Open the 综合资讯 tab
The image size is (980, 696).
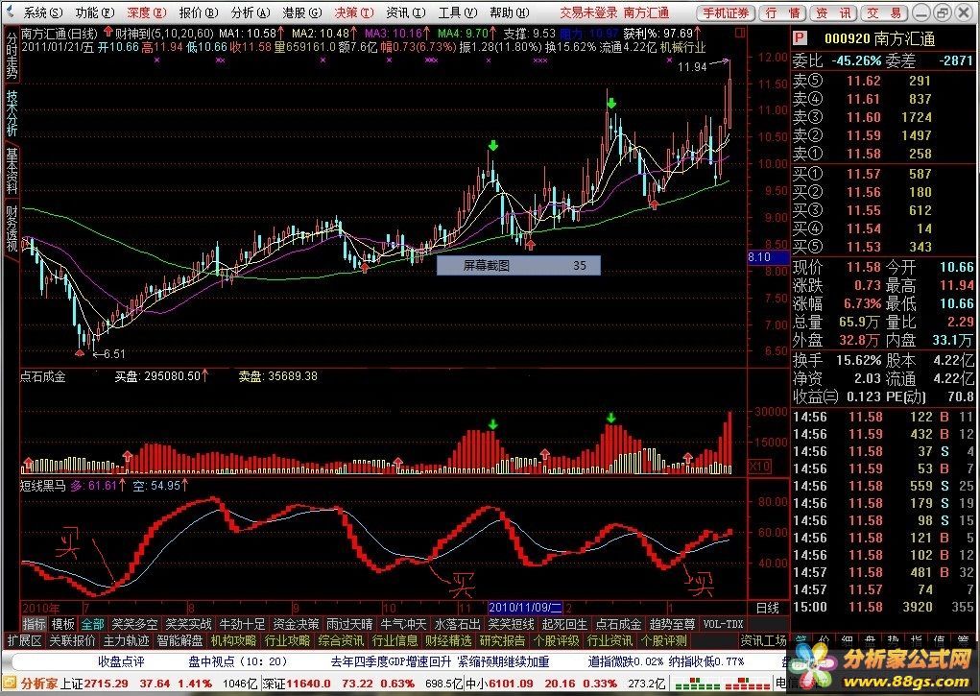(x=341, y=641)
